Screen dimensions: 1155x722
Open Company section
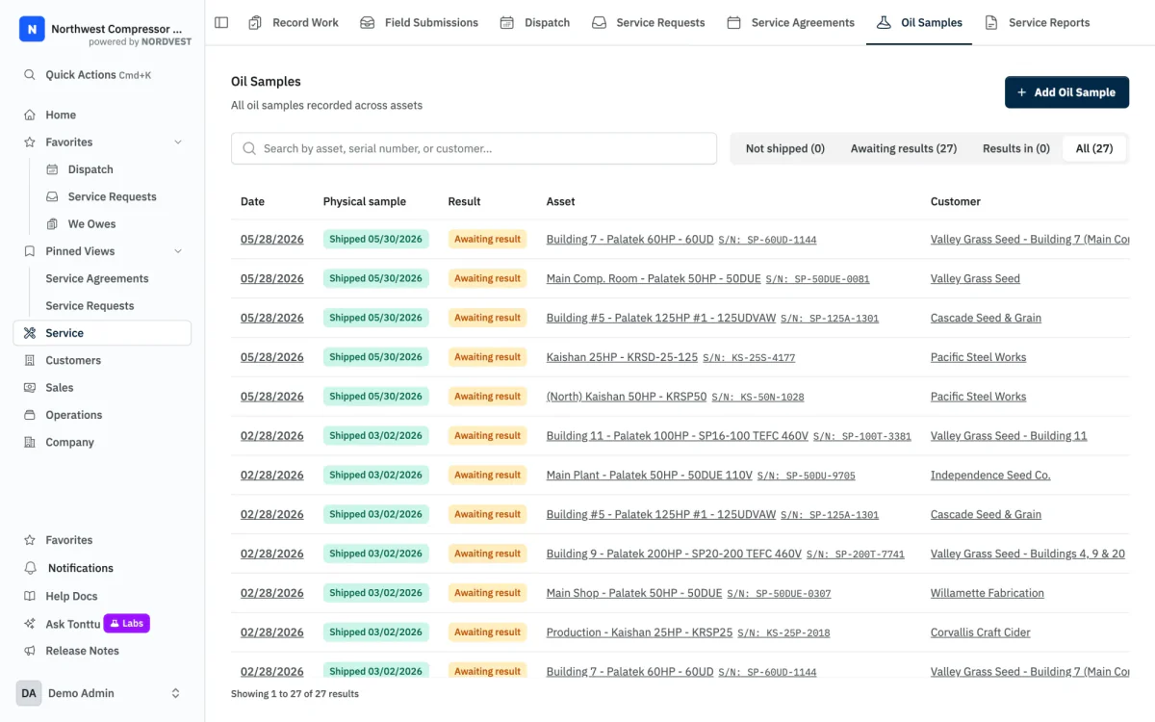(69, 442)
